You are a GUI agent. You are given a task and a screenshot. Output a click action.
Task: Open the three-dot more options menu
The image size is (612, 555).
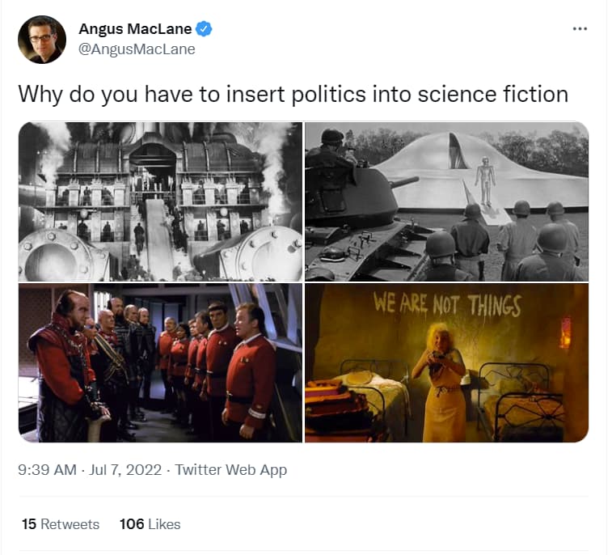point(580,28)
